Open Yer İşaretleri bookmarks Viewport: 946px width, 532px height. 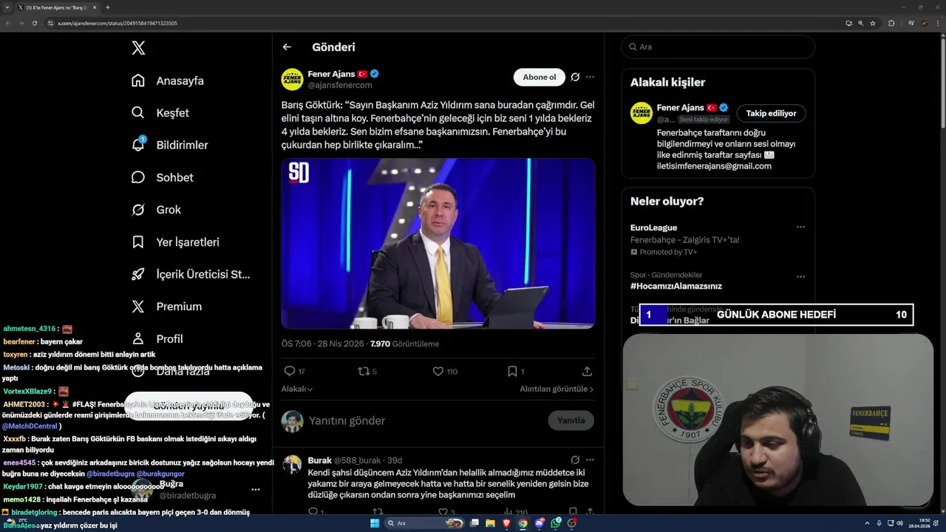(174, 242)
